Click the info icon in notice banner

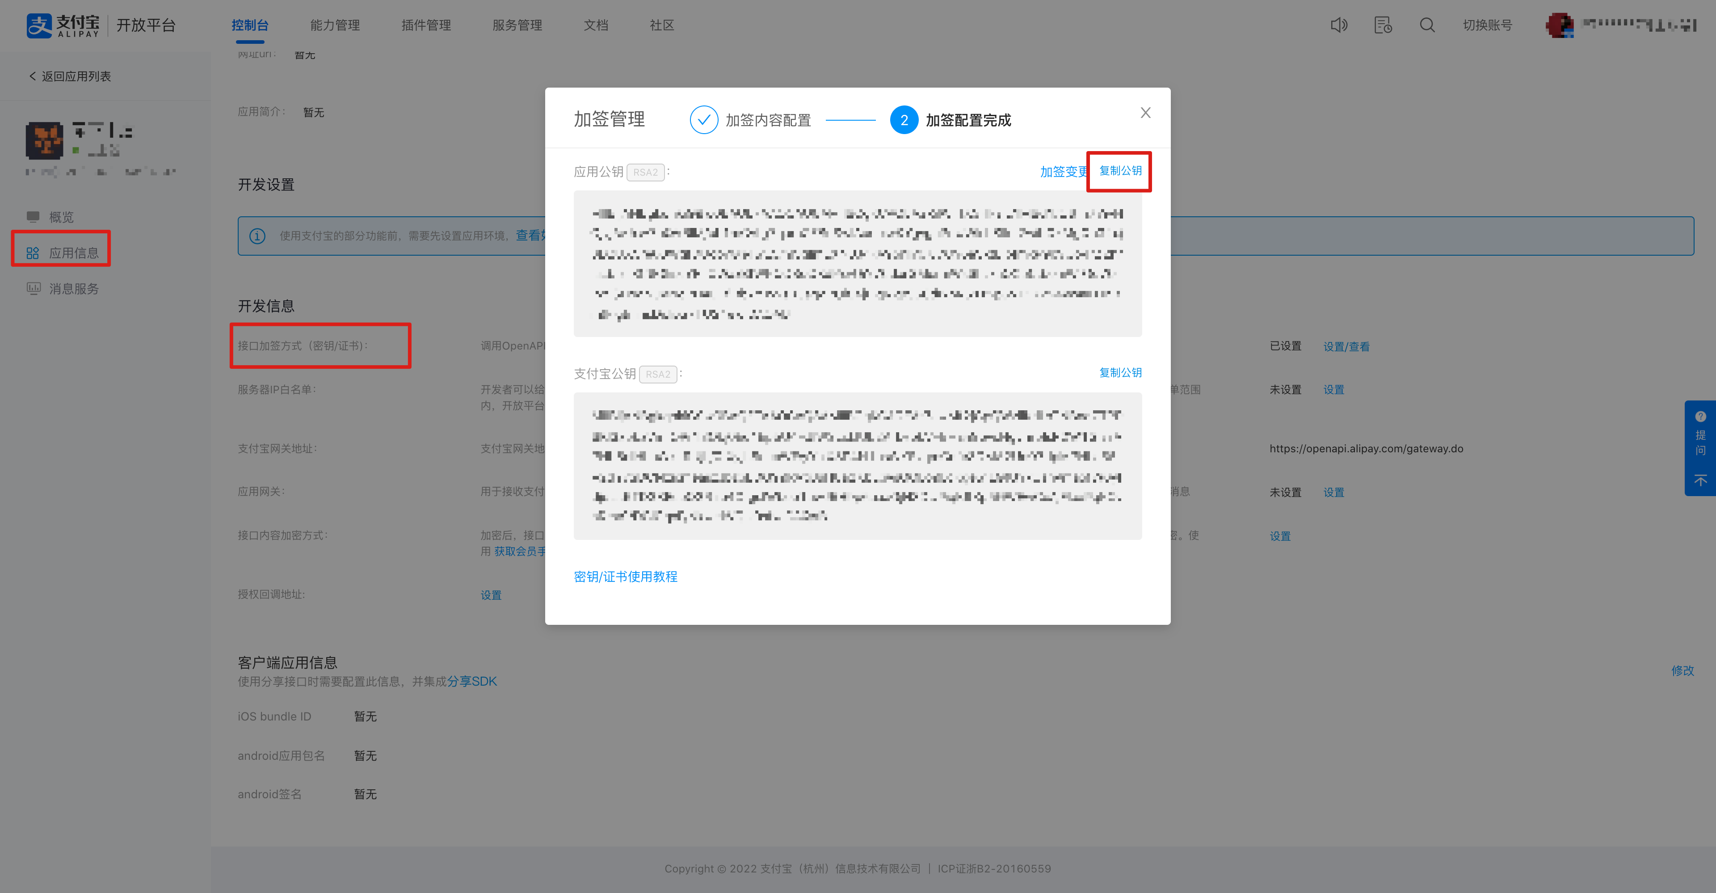[x=257, y=236]
